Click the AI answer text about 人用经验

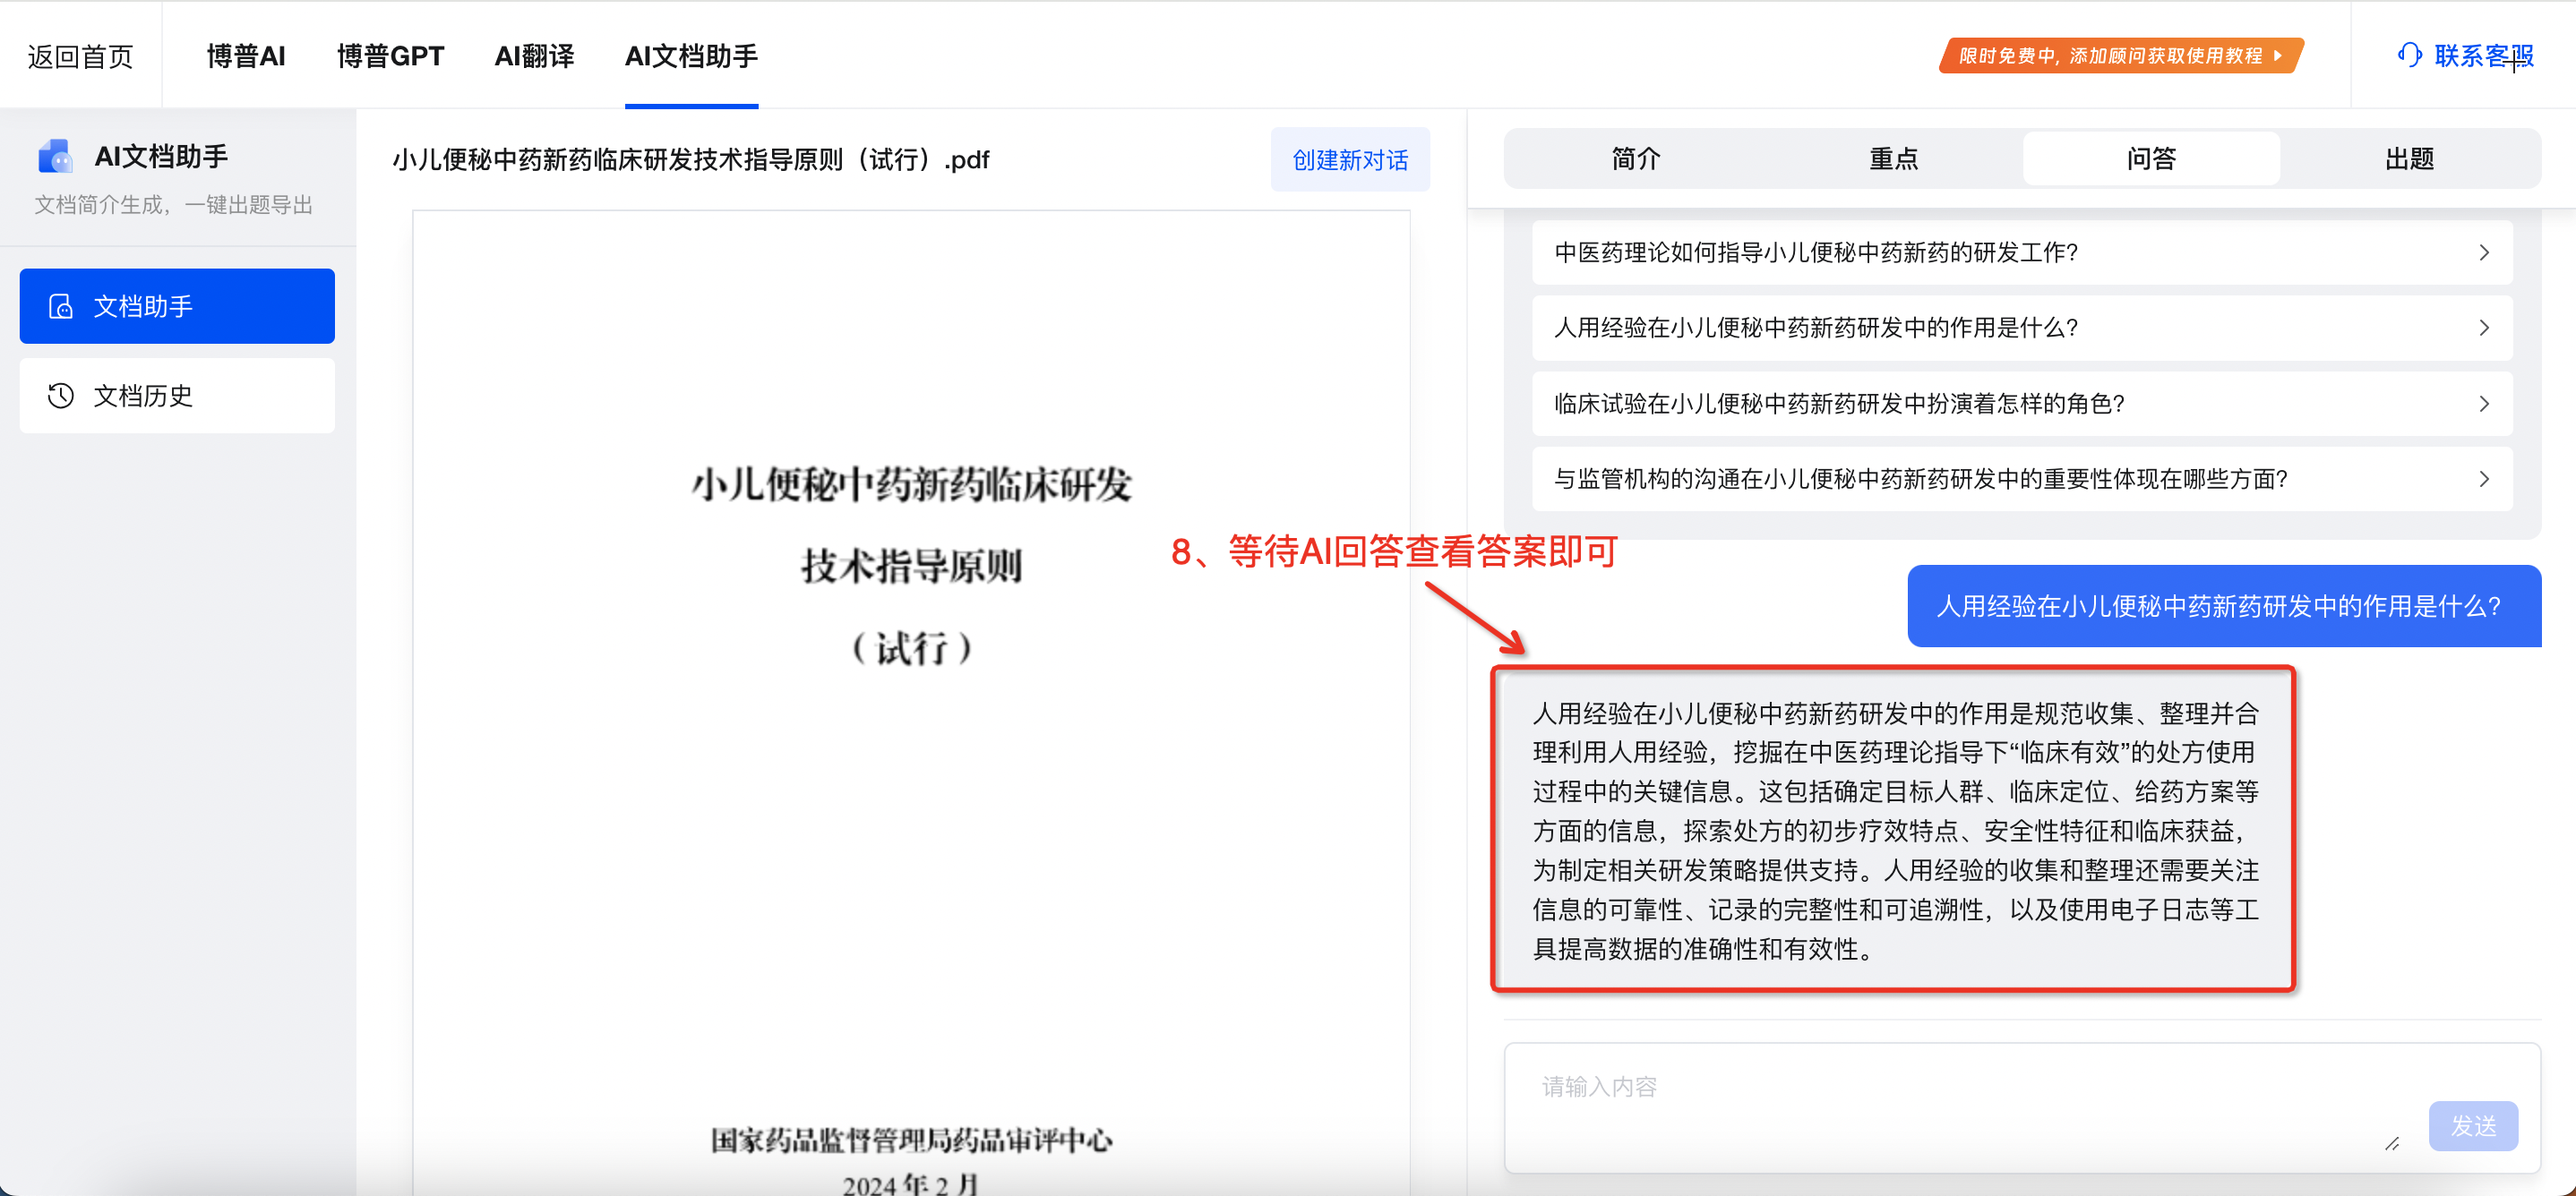1894,830
